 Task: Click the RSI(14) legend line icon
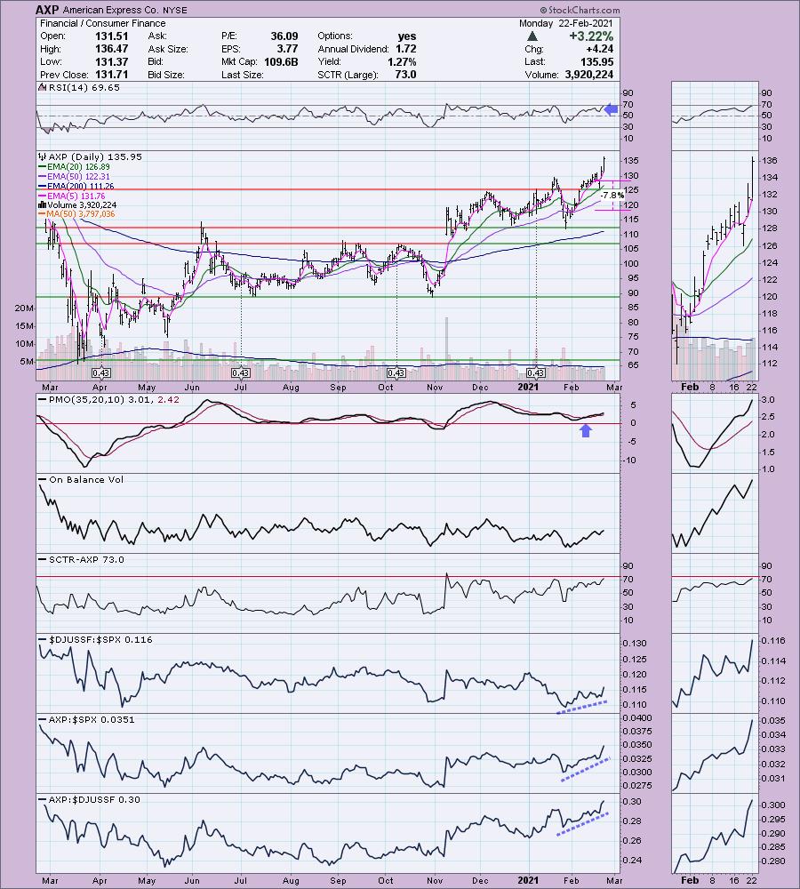click(43, 87)
